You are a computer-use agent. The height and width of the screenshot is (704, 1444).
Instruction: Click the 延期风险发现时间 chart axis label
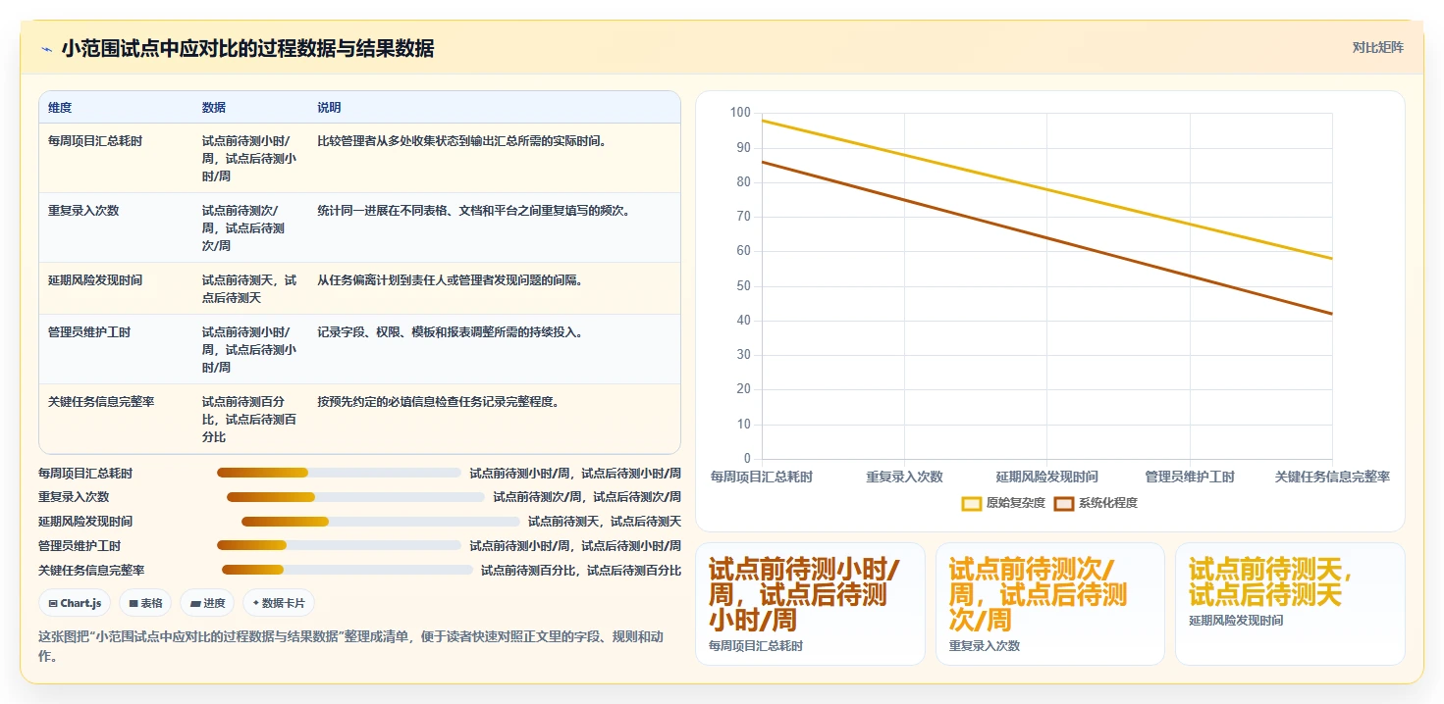coord(1046,477)
